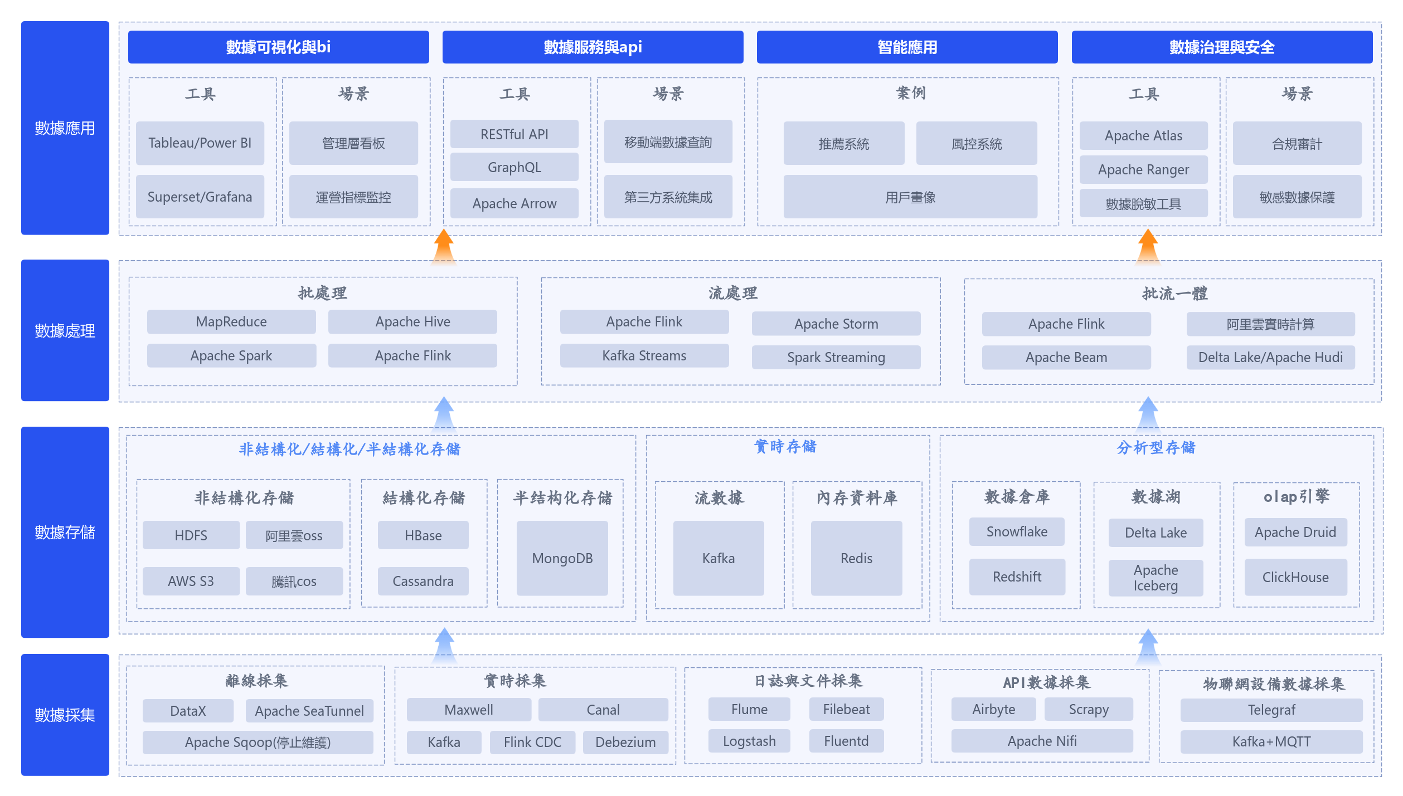This screenshot has height=796, width=1403.
Task: Select the Maxwell box
Action: pos(469,710)
